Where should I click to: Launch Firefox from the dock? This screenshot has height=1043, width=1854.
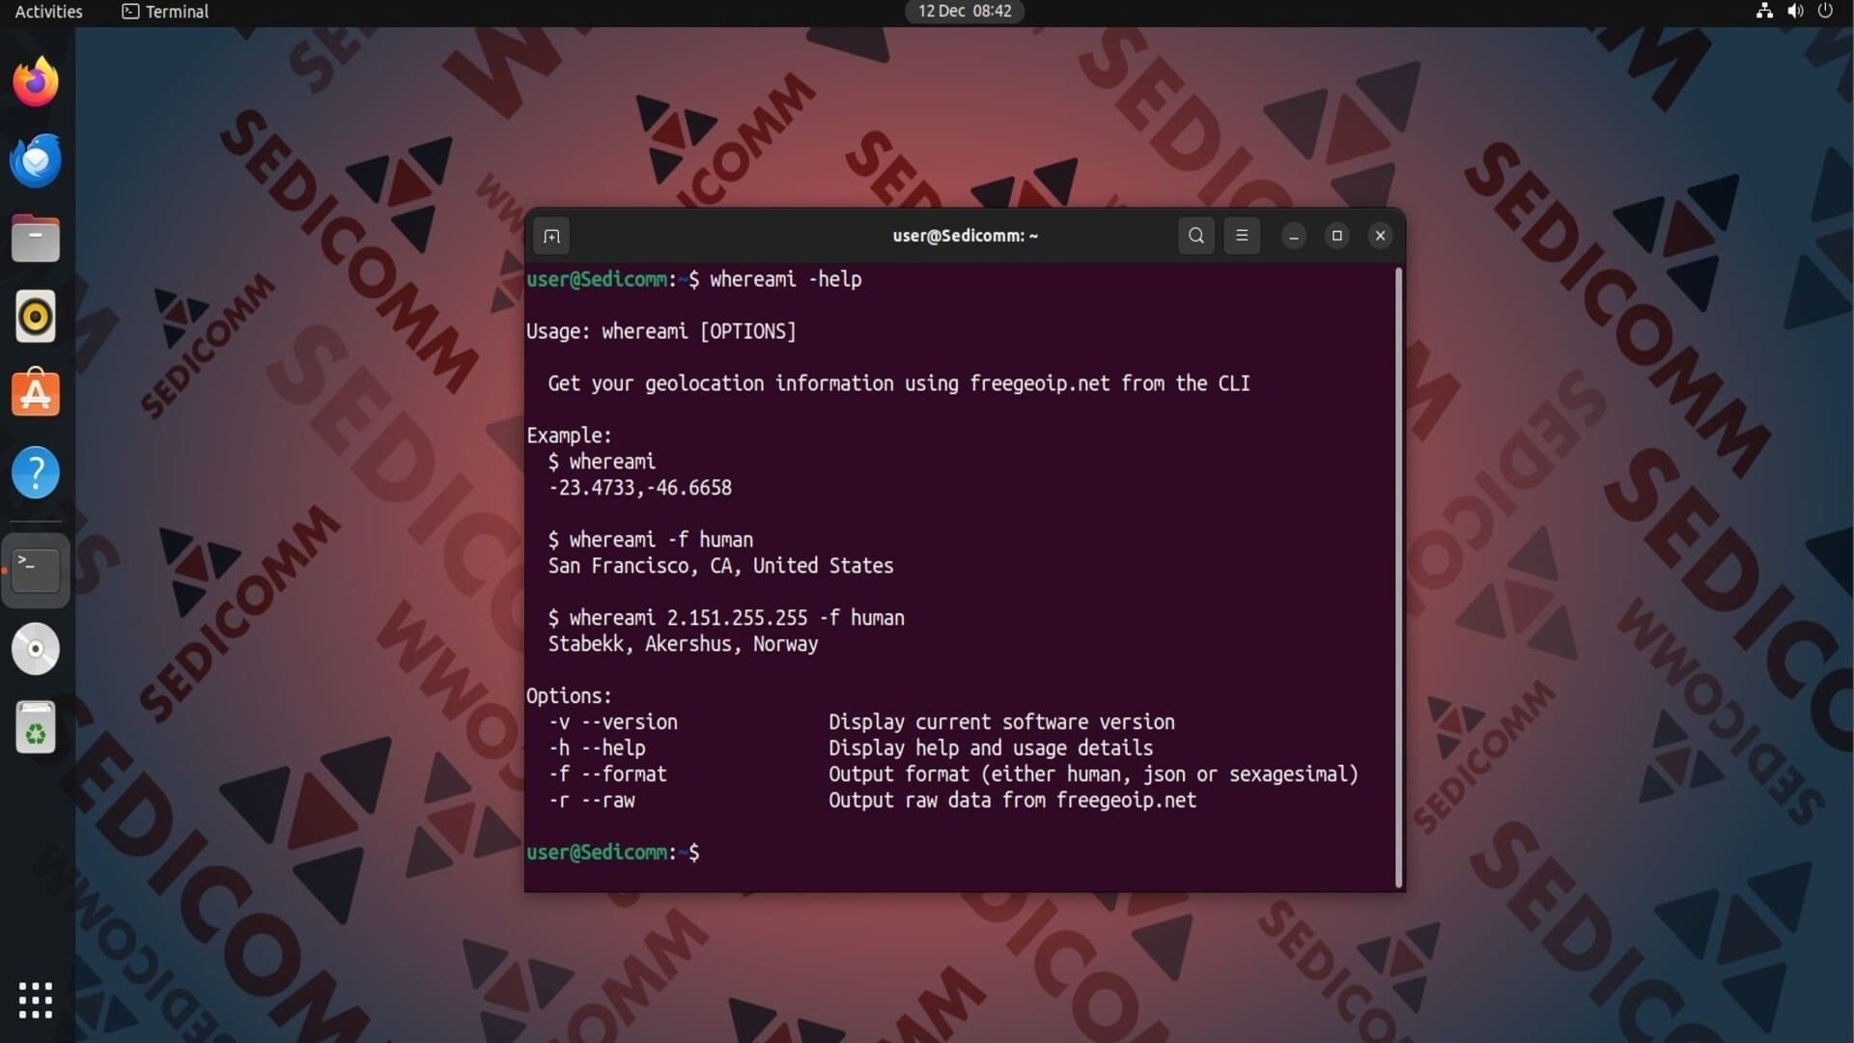[36, 82]
